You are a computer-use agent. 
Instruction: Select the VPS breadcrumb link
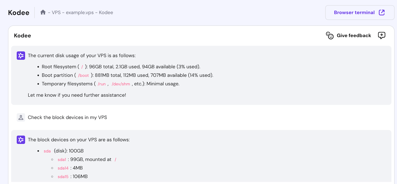click(56, 12)
